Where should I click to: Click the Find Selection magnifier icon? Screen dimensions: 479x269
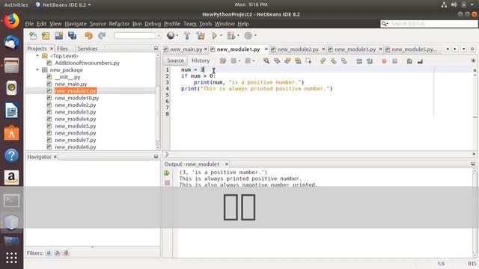tap(266, 61)
